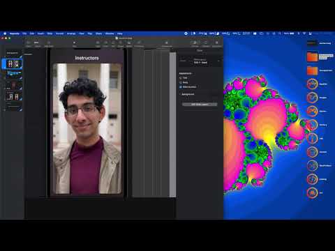
Task: Click the Wi-Fi icon in the menu bar
Action: point(304,33)
